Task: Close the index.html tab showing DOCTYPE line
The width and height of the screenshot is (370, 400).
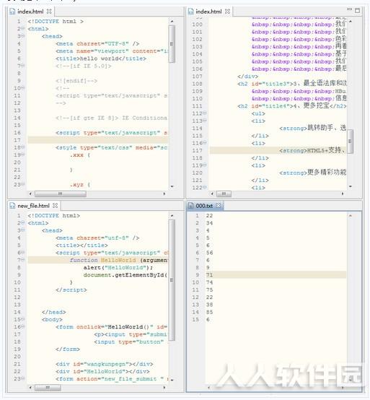Action: (49, 12)
